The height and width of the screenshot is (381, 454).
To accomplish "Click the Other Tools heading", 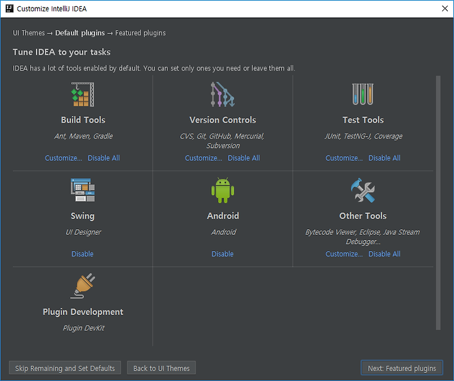I will pyautogui.click(x=363, y=216).
